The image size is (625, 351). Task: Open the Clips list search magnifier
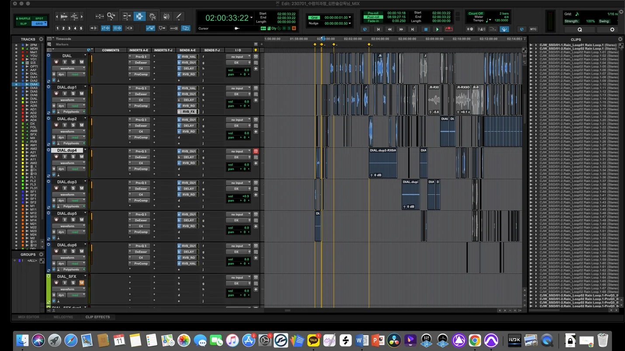[x=580, y=30]
